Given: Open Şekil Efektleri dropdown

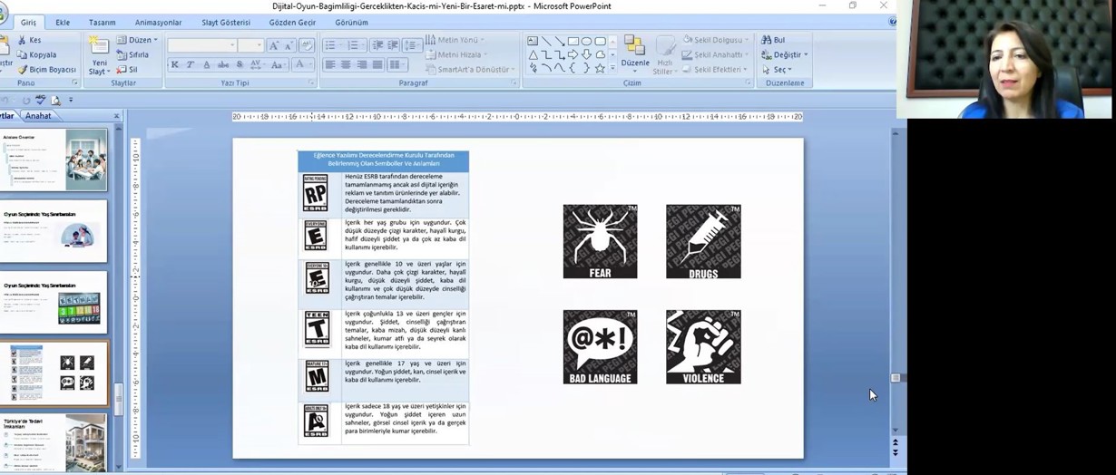Looking at the screenshot, I should [x=715, y=69].
